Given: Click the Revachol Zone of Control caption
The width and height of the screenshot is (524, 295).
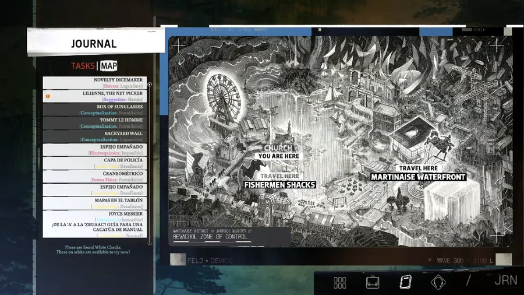Looking at the screenshot, I should click(x=210, y=237).
